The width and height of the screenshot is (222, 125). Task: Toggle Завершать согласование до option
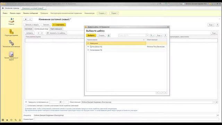[26, 102]
